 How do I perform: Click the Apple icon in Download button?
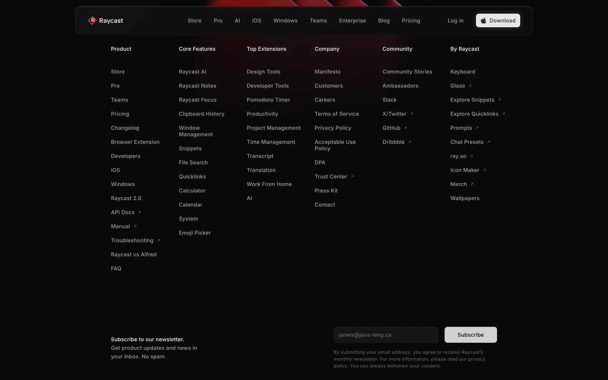[483, 21]
